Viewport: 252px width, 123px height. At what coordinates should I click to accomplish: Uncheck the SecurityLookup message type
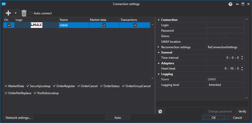28,86
